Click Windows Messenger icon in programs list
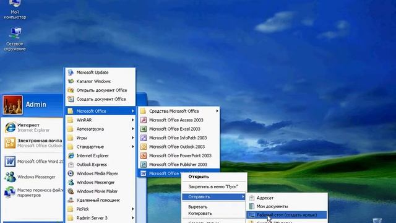Screen dimensions: 396x223 click(x=71, y=182)
